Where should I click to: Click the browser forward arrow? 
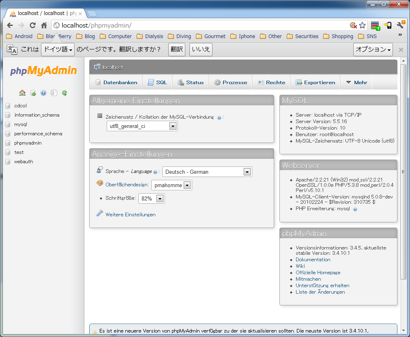pos(21,26)
